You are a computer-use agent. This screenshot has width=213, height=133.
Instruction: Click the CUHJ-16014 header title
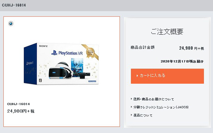[14, 5]
